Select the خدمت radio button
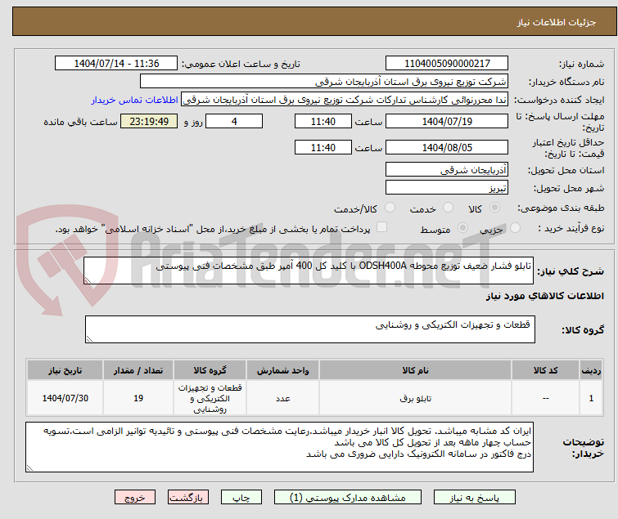 448,207
